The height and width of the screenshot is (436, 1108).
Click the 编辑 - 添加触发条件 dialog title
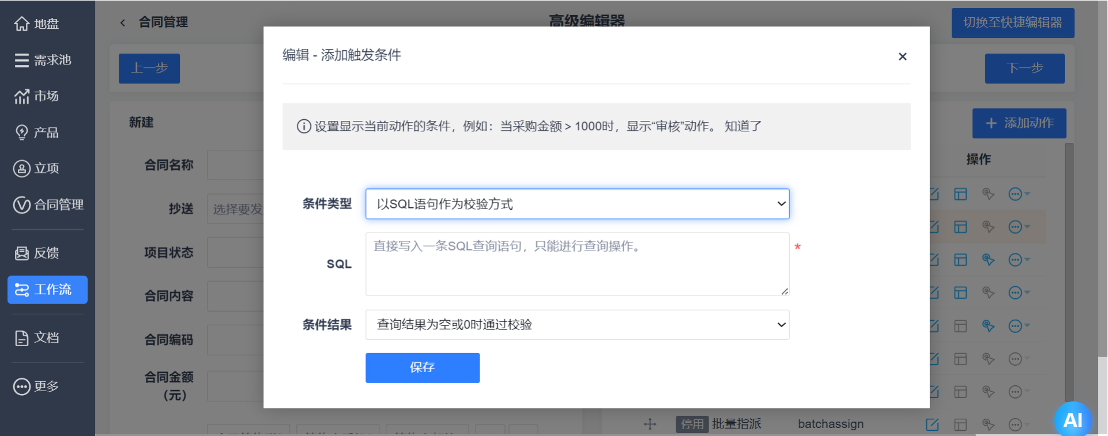tap(342, 55)
